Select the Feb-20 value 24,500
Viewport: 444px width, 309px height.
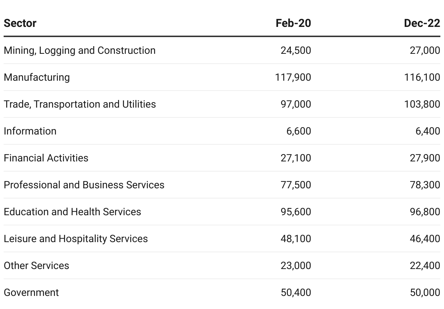296,50
